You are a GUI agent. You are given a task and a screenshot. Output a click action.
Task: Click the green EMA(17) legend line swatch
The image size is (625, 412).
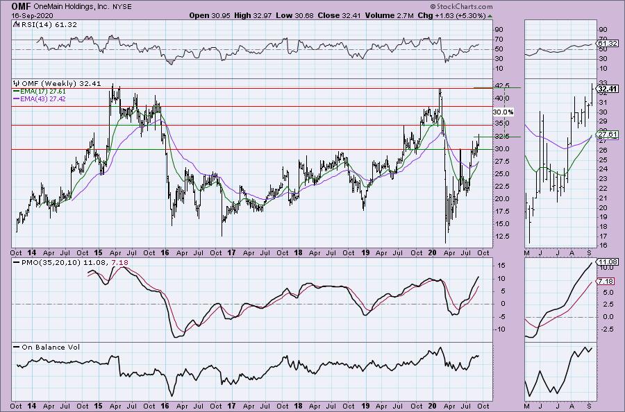17,92
